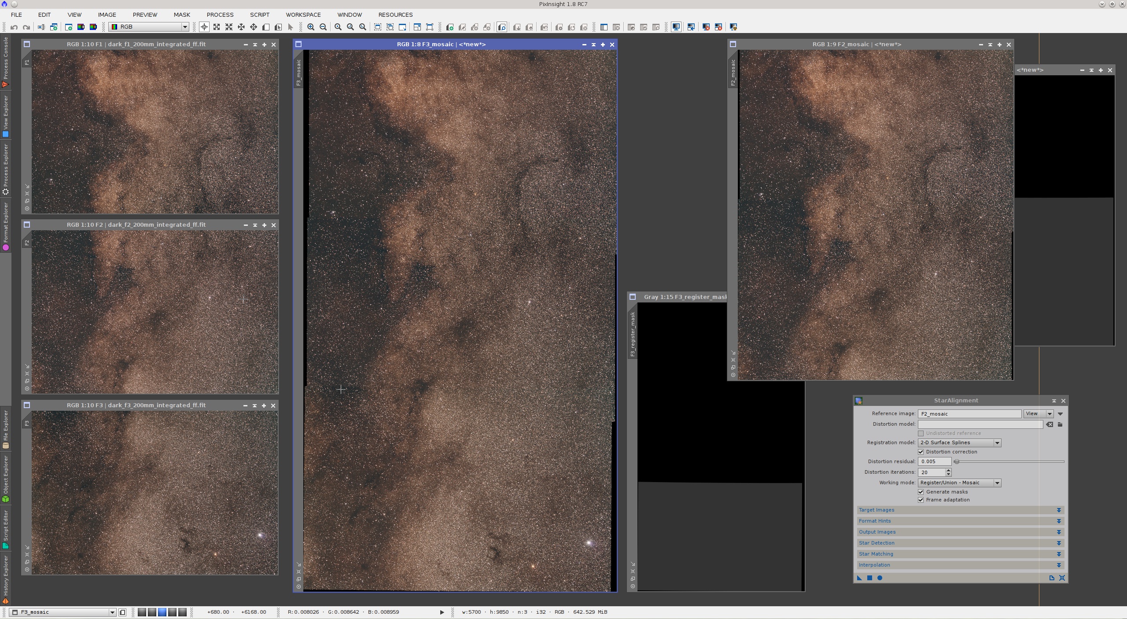The width and height of the screenshot is (1127, 619).
Task: Open the IMAGE menu
Action: coord(107,15)
